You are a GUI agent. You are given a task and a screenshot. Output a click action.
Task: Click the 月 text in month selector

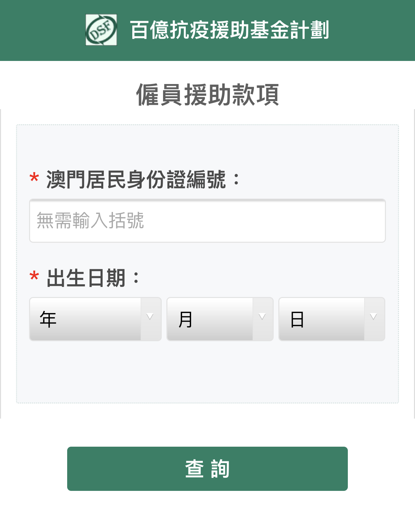(x=185, y=319)
